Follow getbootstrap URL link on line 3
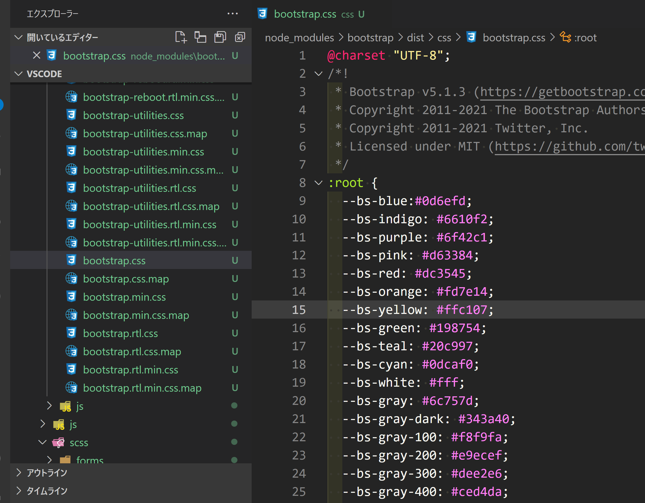The image size is (645, 503). (562, 92)
